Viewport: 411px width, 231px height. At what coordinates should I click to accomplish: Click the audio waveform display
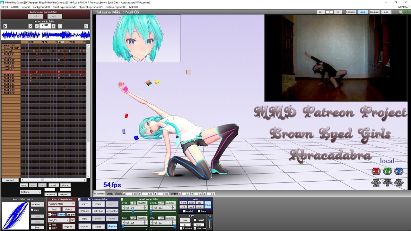point(45,35)
